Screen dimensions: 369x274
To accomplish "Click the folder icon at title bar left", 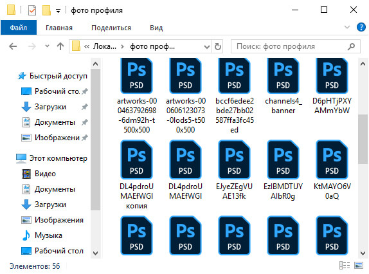I will 11,10.
